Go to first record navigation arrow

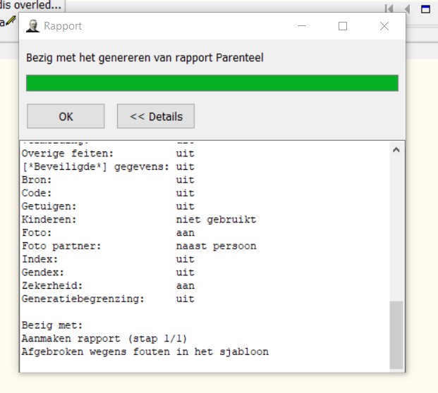pyautogui.click(x=389, y=8)
